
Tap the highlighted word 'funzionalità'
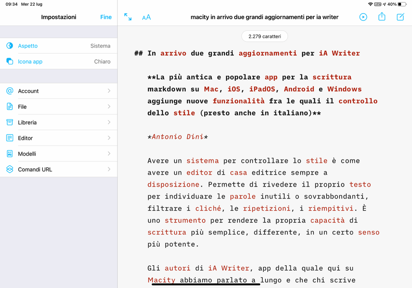pos(239,101)
